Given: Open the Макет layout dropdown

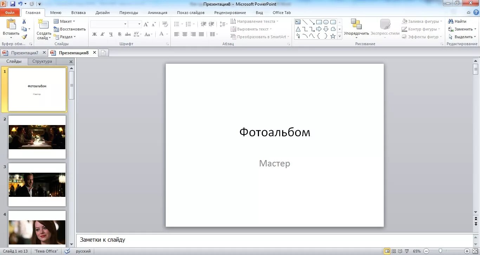Looking at the screenshot, I should point(65,21).
